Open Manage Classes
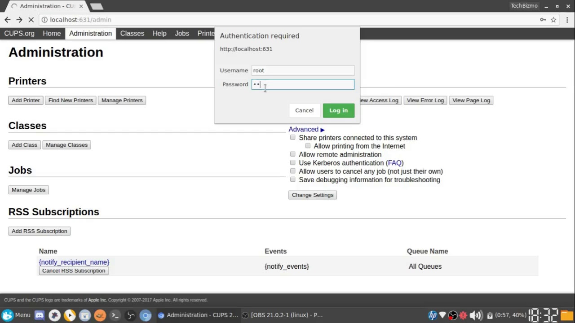Image resolution: width=575 pixels, height=323 pixels. click(66, 145)
